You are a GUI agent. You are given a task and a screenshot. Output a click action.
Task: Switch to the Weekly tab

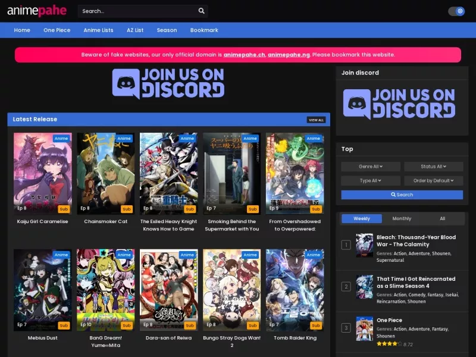362,218
